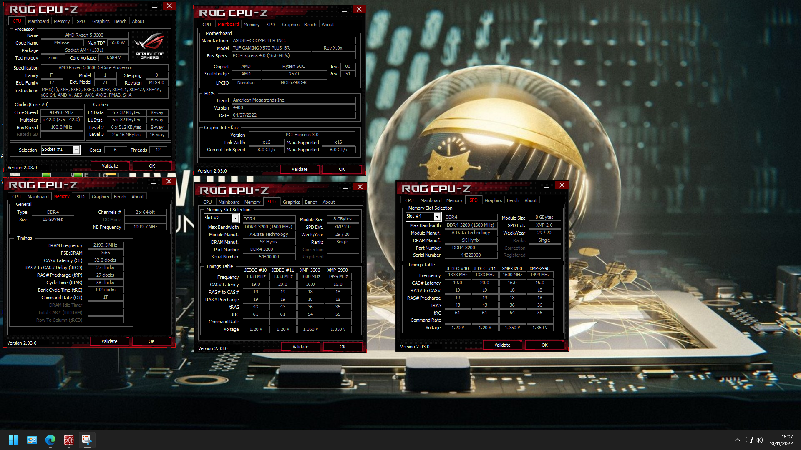Open the ROG CPU-Z taskbar icon

pyautogui.click(x=69, y=440)
